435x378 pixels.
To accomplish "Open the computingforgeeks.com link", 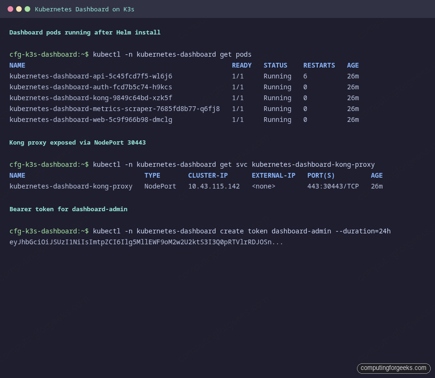I will click(x=393, y=368).
